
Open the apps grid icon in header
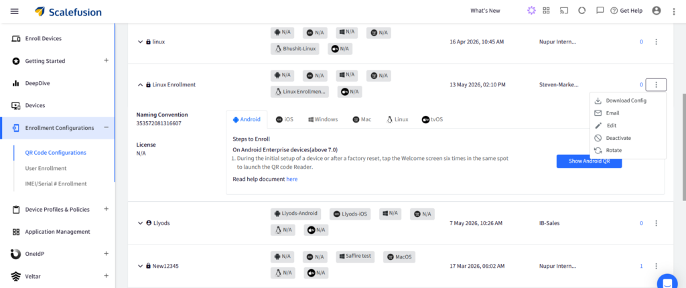[x=546, y=11]
